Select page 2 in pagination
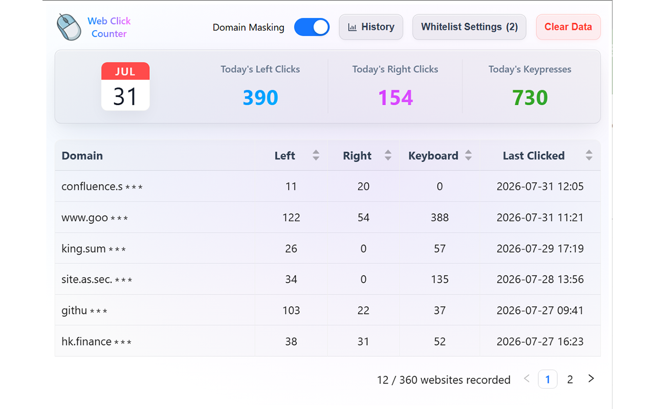Viewport: 655px width, 409px height. tap(570, 379)
